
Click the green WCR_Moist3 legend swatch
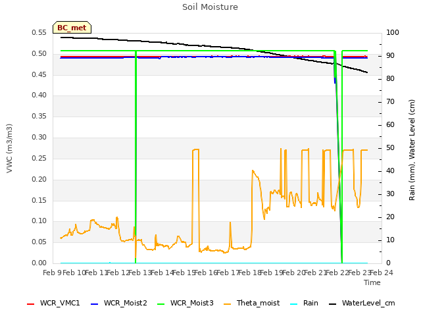click(161, 304)
